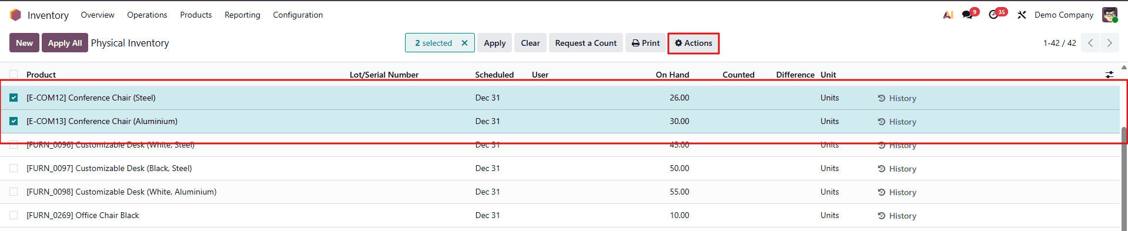Open the [FURN_0097] Customizable Desk product

109,168
